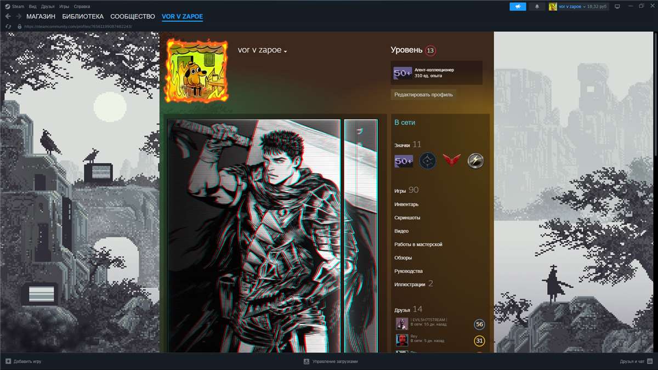Screen dimensions: 658x370
Task: Open the Инвентарь link
Action: click(x=406, y=204)
